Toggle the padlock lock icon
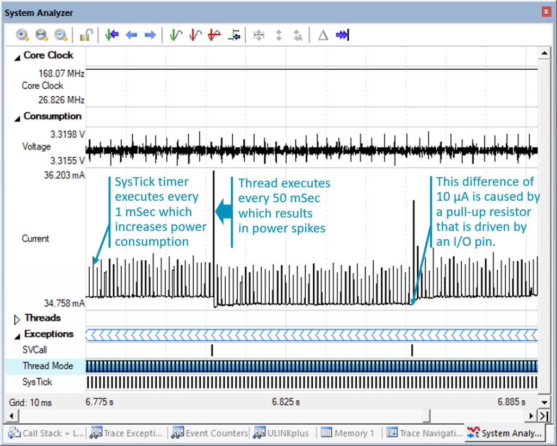Image resolution: width=557 pixels, height=446 pixels. (85, 35)
